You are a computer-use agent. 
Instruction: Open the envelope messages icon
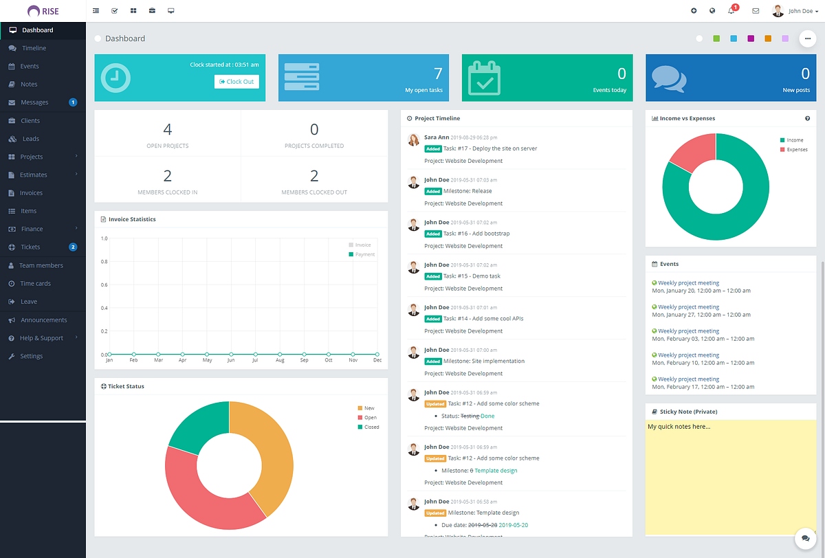tap(755, 10)
